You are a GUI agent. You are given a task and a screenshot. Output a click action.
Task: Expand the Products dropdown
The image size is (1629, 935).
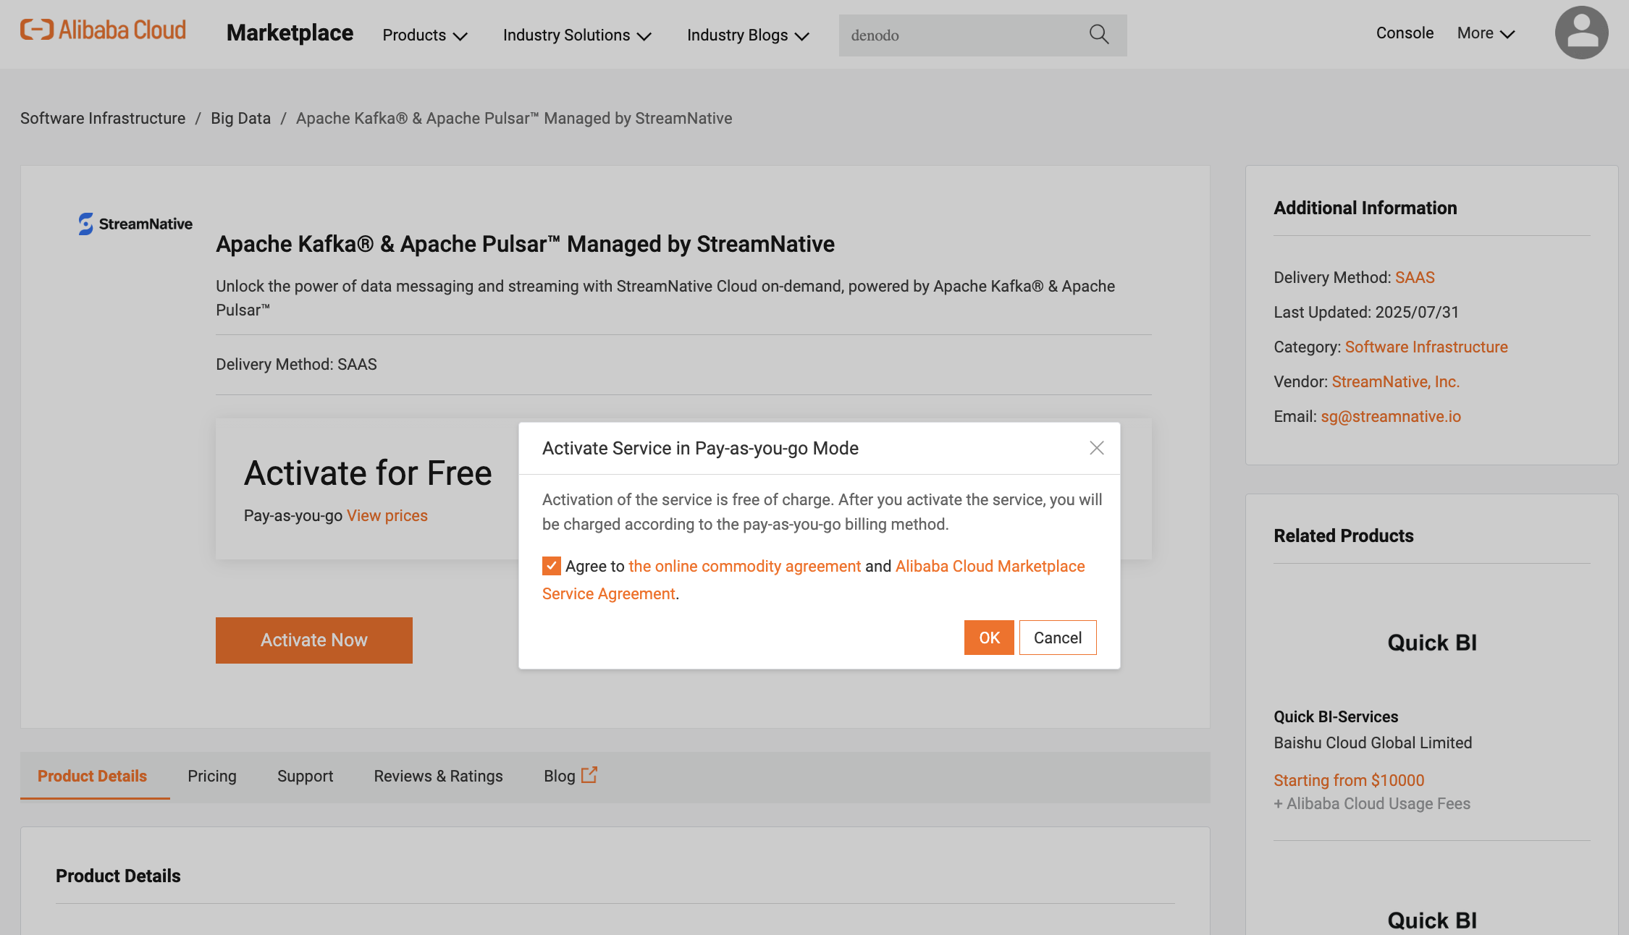[425, 35]
